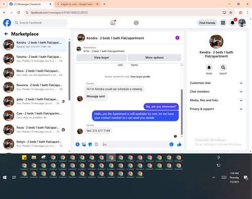Open the Paula conversation
Screen dimensions: 252x199
[34, 129]
